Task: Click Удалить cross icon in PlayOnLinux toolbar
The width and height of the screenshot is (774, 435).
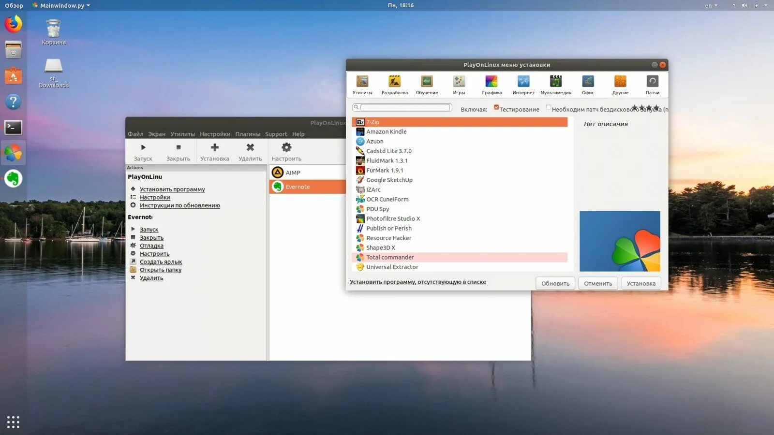Action: click(250, 147)
